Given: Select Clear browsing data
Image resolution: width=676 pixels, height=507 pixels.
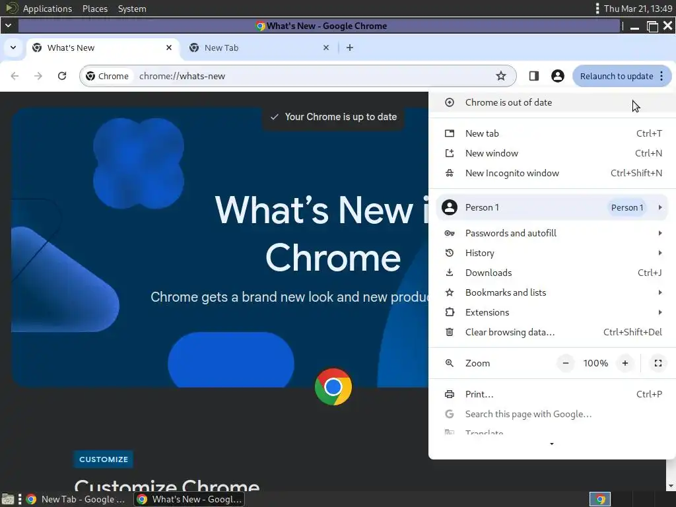Looking at the screenshot, I should [552, 333].
